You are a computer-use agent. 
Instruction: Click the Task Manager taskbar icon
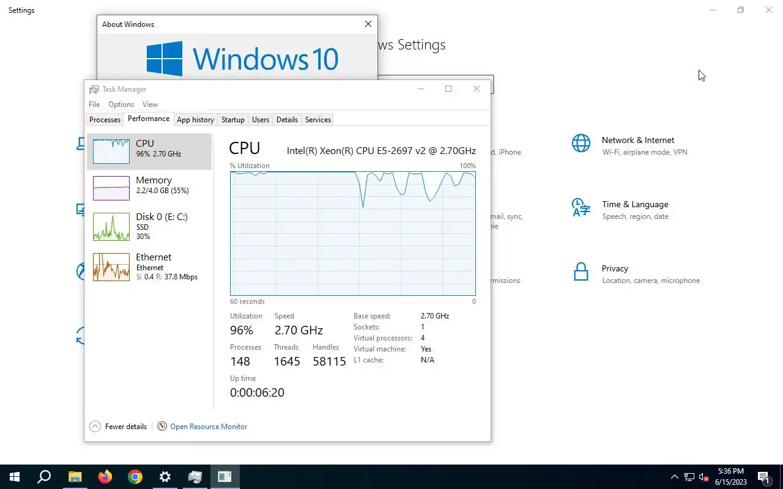(x=195, y=477)
